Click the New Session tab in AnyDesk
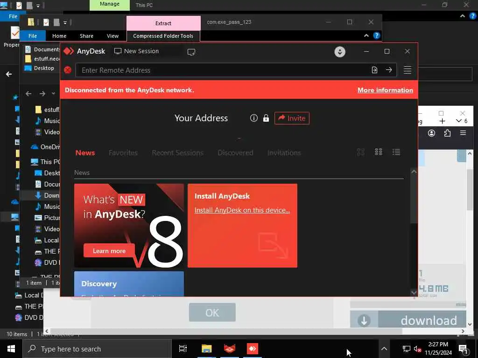The image size is (478, 358). (x=137, y=51)
